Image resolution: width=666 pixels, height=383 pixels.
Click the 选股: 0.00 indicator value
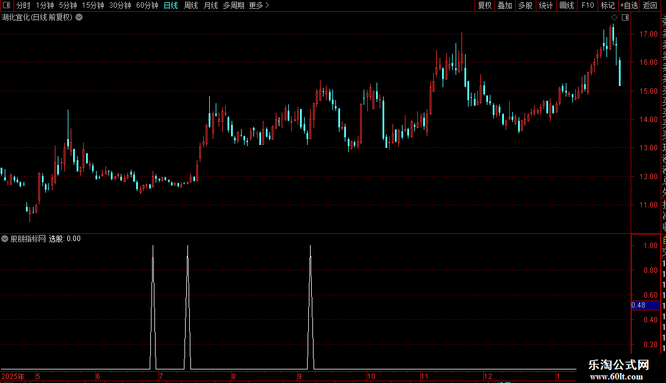pyautogui.click(x=65, y=239)
